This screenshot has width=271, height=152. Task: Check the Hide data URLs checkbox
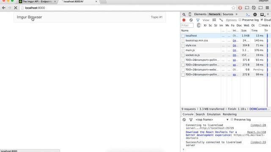260,25
